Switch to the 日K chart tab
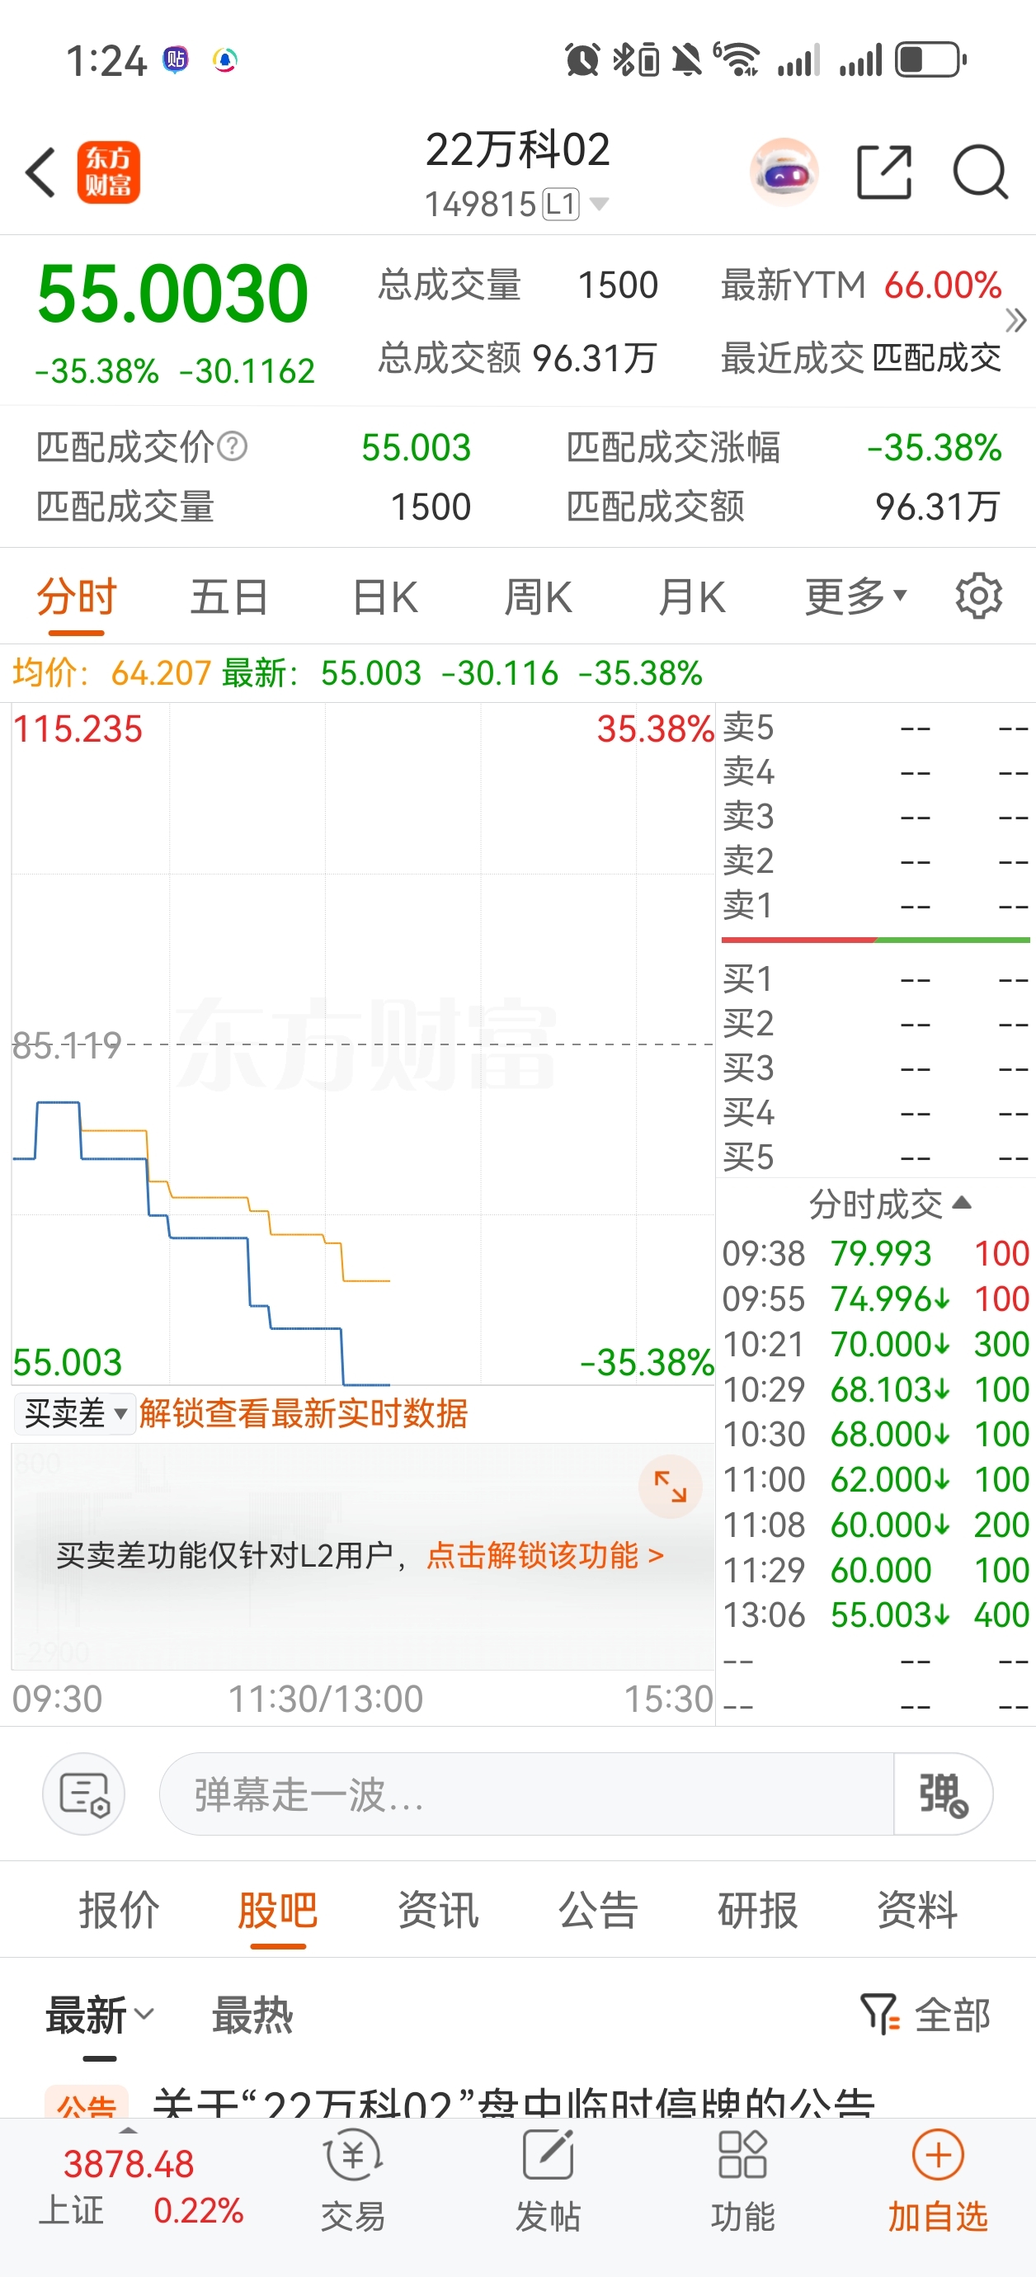Screen dimensions: 1036x2277 384,596
